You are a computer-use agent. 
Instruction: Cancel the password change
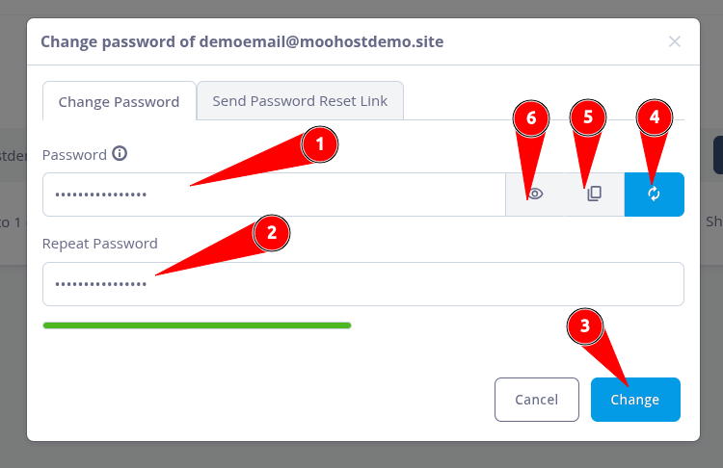click(x=536, y=400)
